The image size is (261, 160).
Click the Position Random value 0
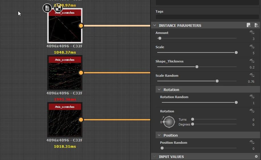pos(253,149)
